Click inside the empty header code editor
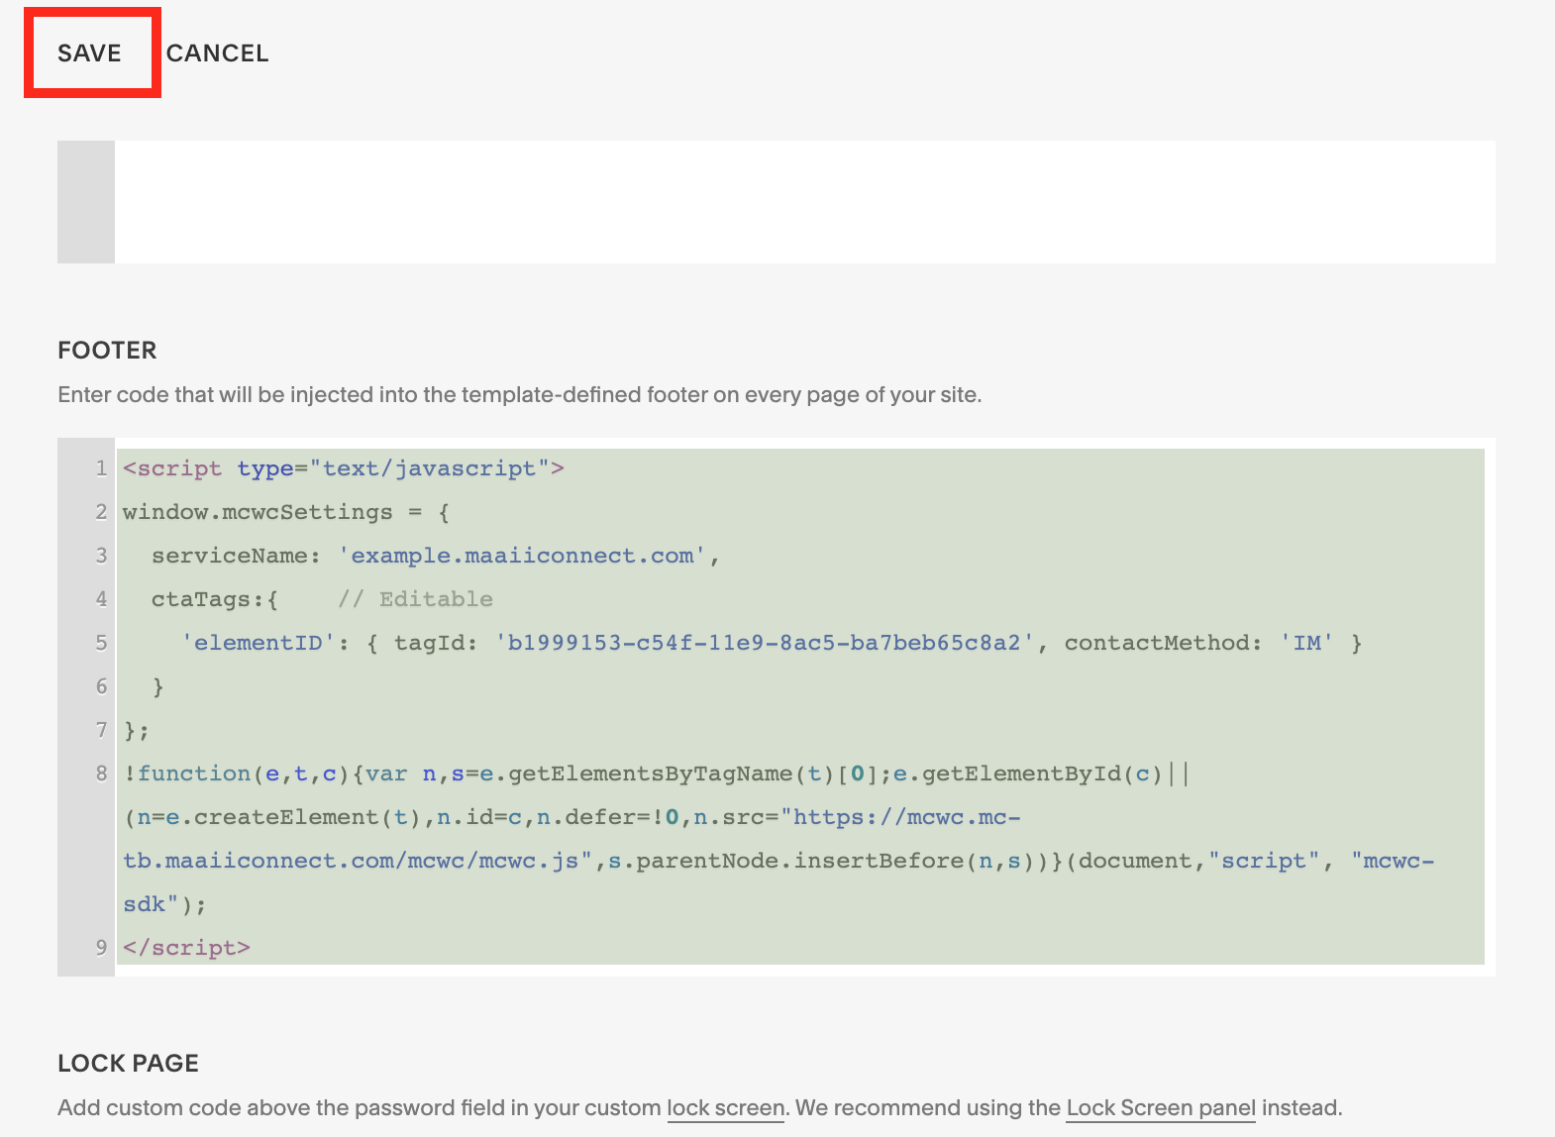This screenshot has height=1137, width=1555. click(802, 202)
